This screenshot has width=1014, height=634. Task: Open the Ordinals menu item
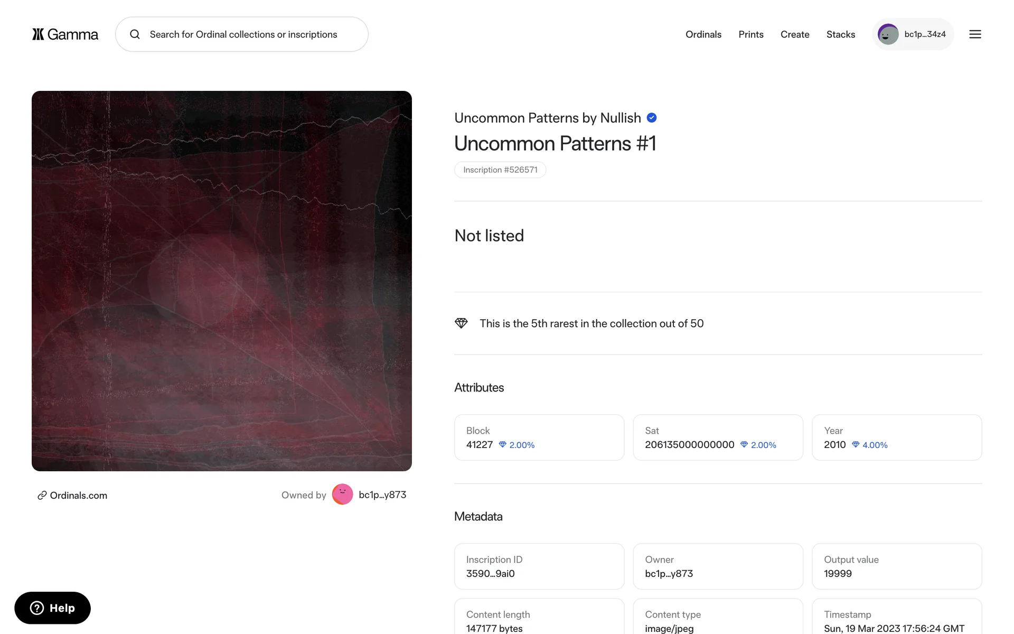(x=703, y=34)
